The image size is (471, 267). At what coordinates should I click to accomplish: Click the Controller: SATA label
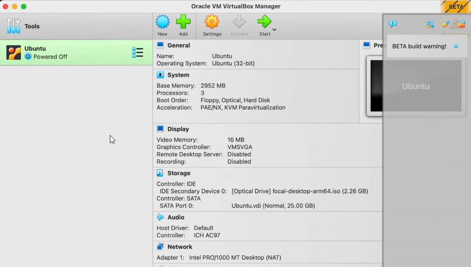coord(178,199)
